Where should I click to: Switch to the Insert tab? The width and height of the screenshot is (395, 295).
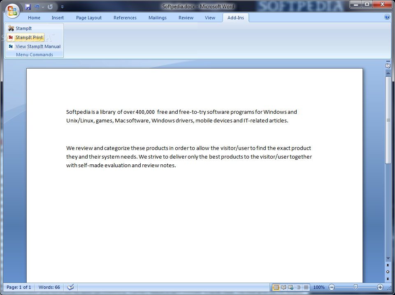click(x=58, y=18)
